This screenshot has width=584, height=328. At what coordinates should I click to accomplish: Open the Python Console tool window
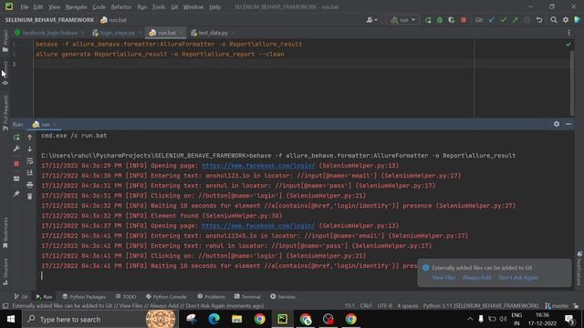(166, 296)
